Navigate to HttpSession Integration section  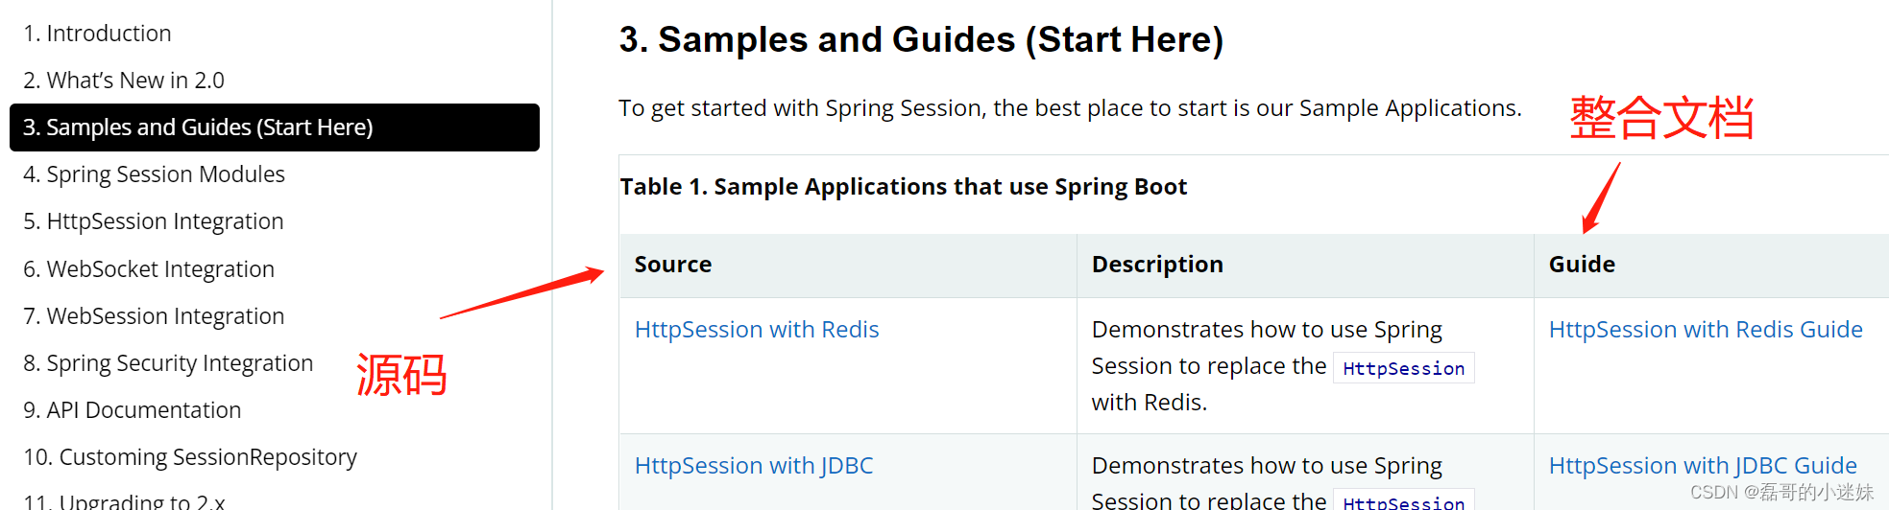154,221
